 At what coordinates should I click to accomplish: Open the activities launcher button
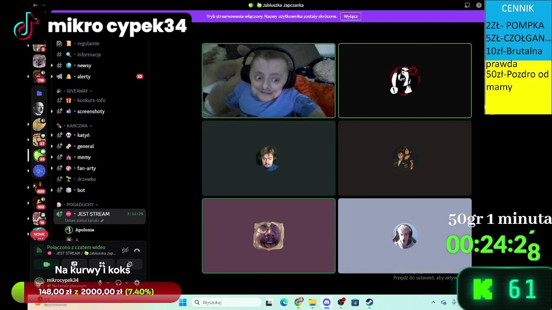pyautogui.click(x=102, y=264)
